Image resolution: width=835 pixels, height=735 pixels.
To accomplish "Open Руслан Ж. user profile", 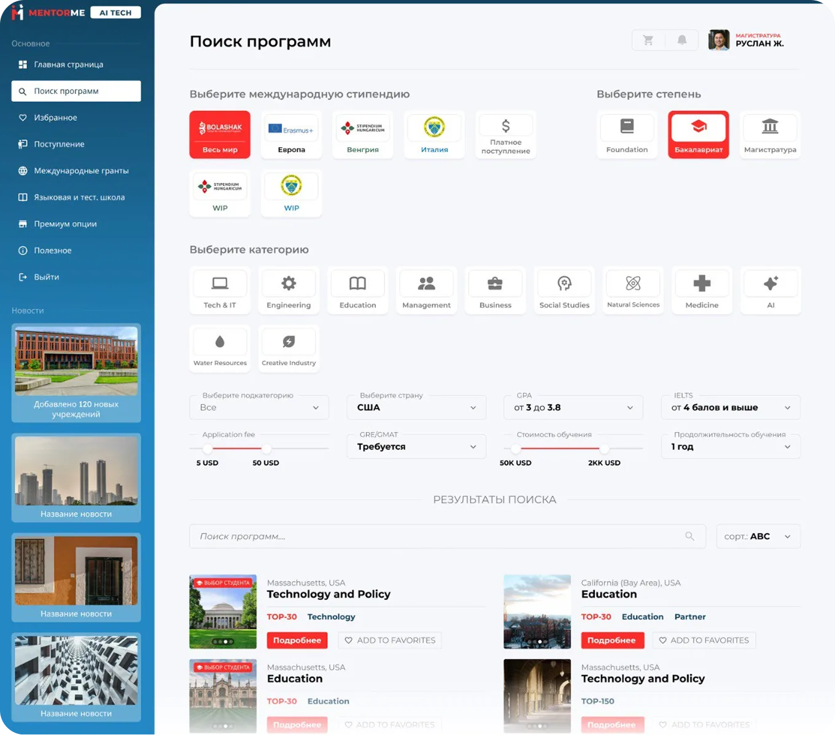I will pyautogui.click(x=747, y=40).
